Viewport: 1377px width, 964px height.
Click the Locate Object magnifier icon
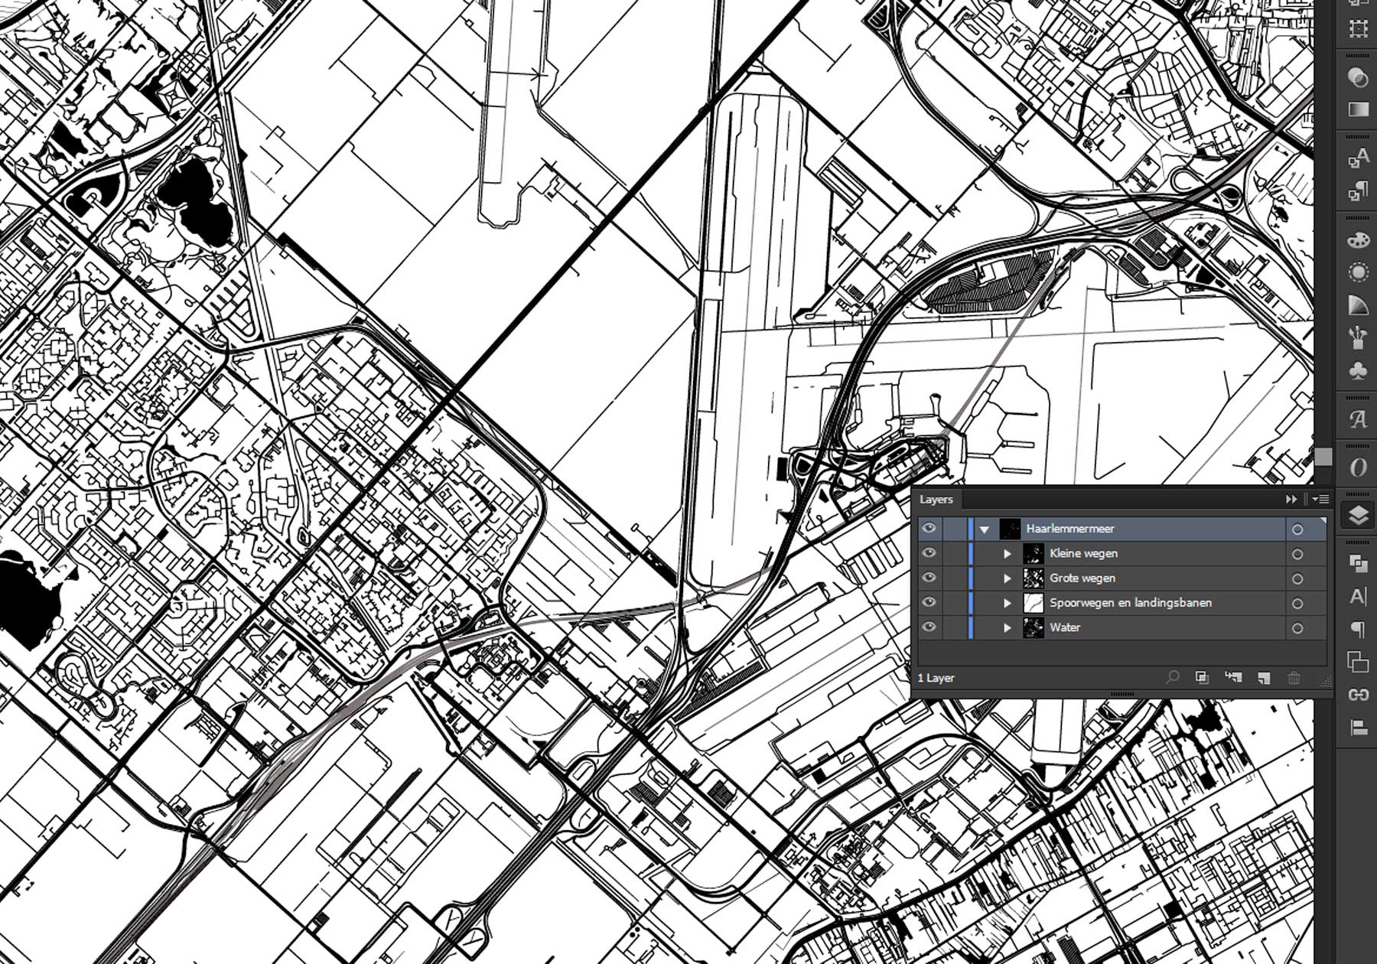pos(1172,677)
